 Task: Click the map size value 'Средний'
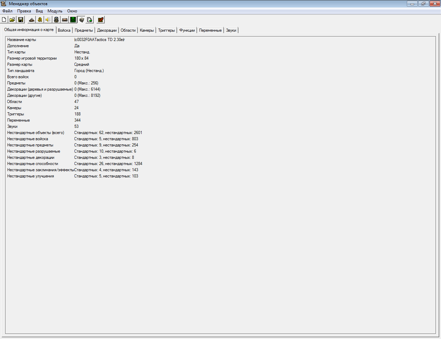click(82, 64)
